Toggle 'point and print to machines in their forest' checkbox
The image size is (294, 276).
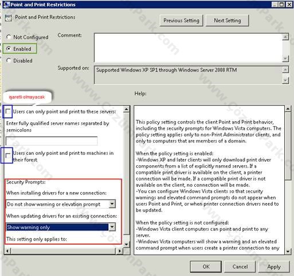coord(8,155)
